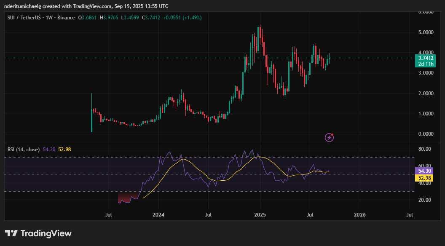Click the 20.00 level on RSI scale
This screenshot has height=246, width=445.
(x=425, y=200)
